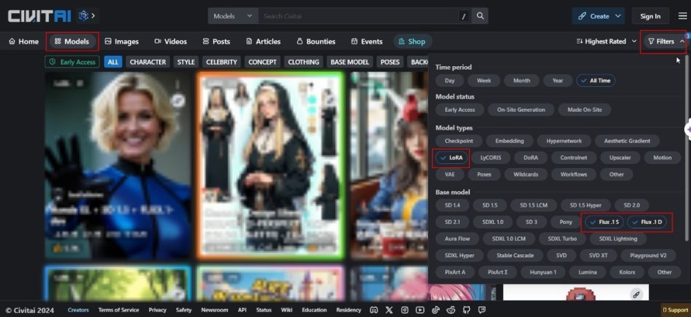Go to the Bounties tab

pyautogui.click(x=316, y=41)
